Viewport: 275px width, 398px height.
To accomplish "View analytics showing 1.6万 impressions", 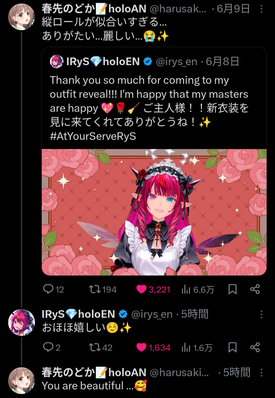I will point(197,348).
